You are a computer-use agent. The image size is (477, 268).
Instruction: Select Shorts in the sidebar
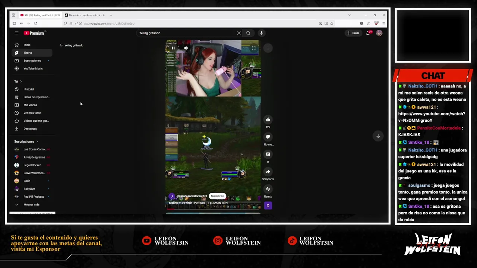[33, 53]
